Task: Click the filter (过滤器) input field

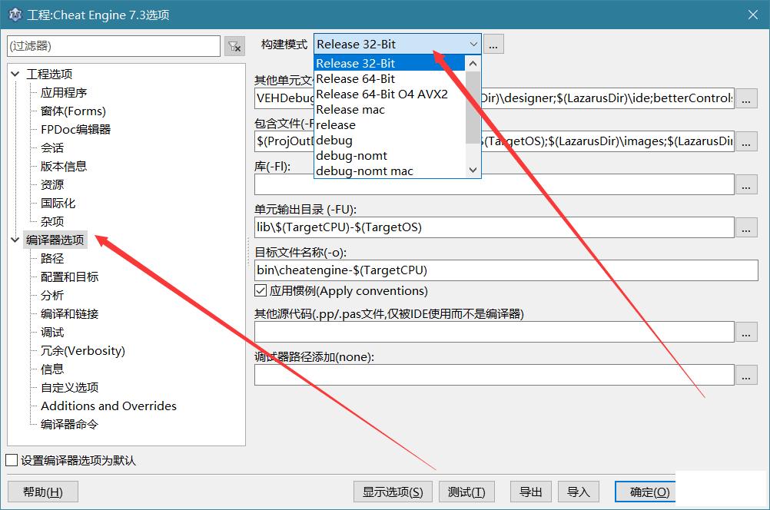Action: click(x=114, y=46)
